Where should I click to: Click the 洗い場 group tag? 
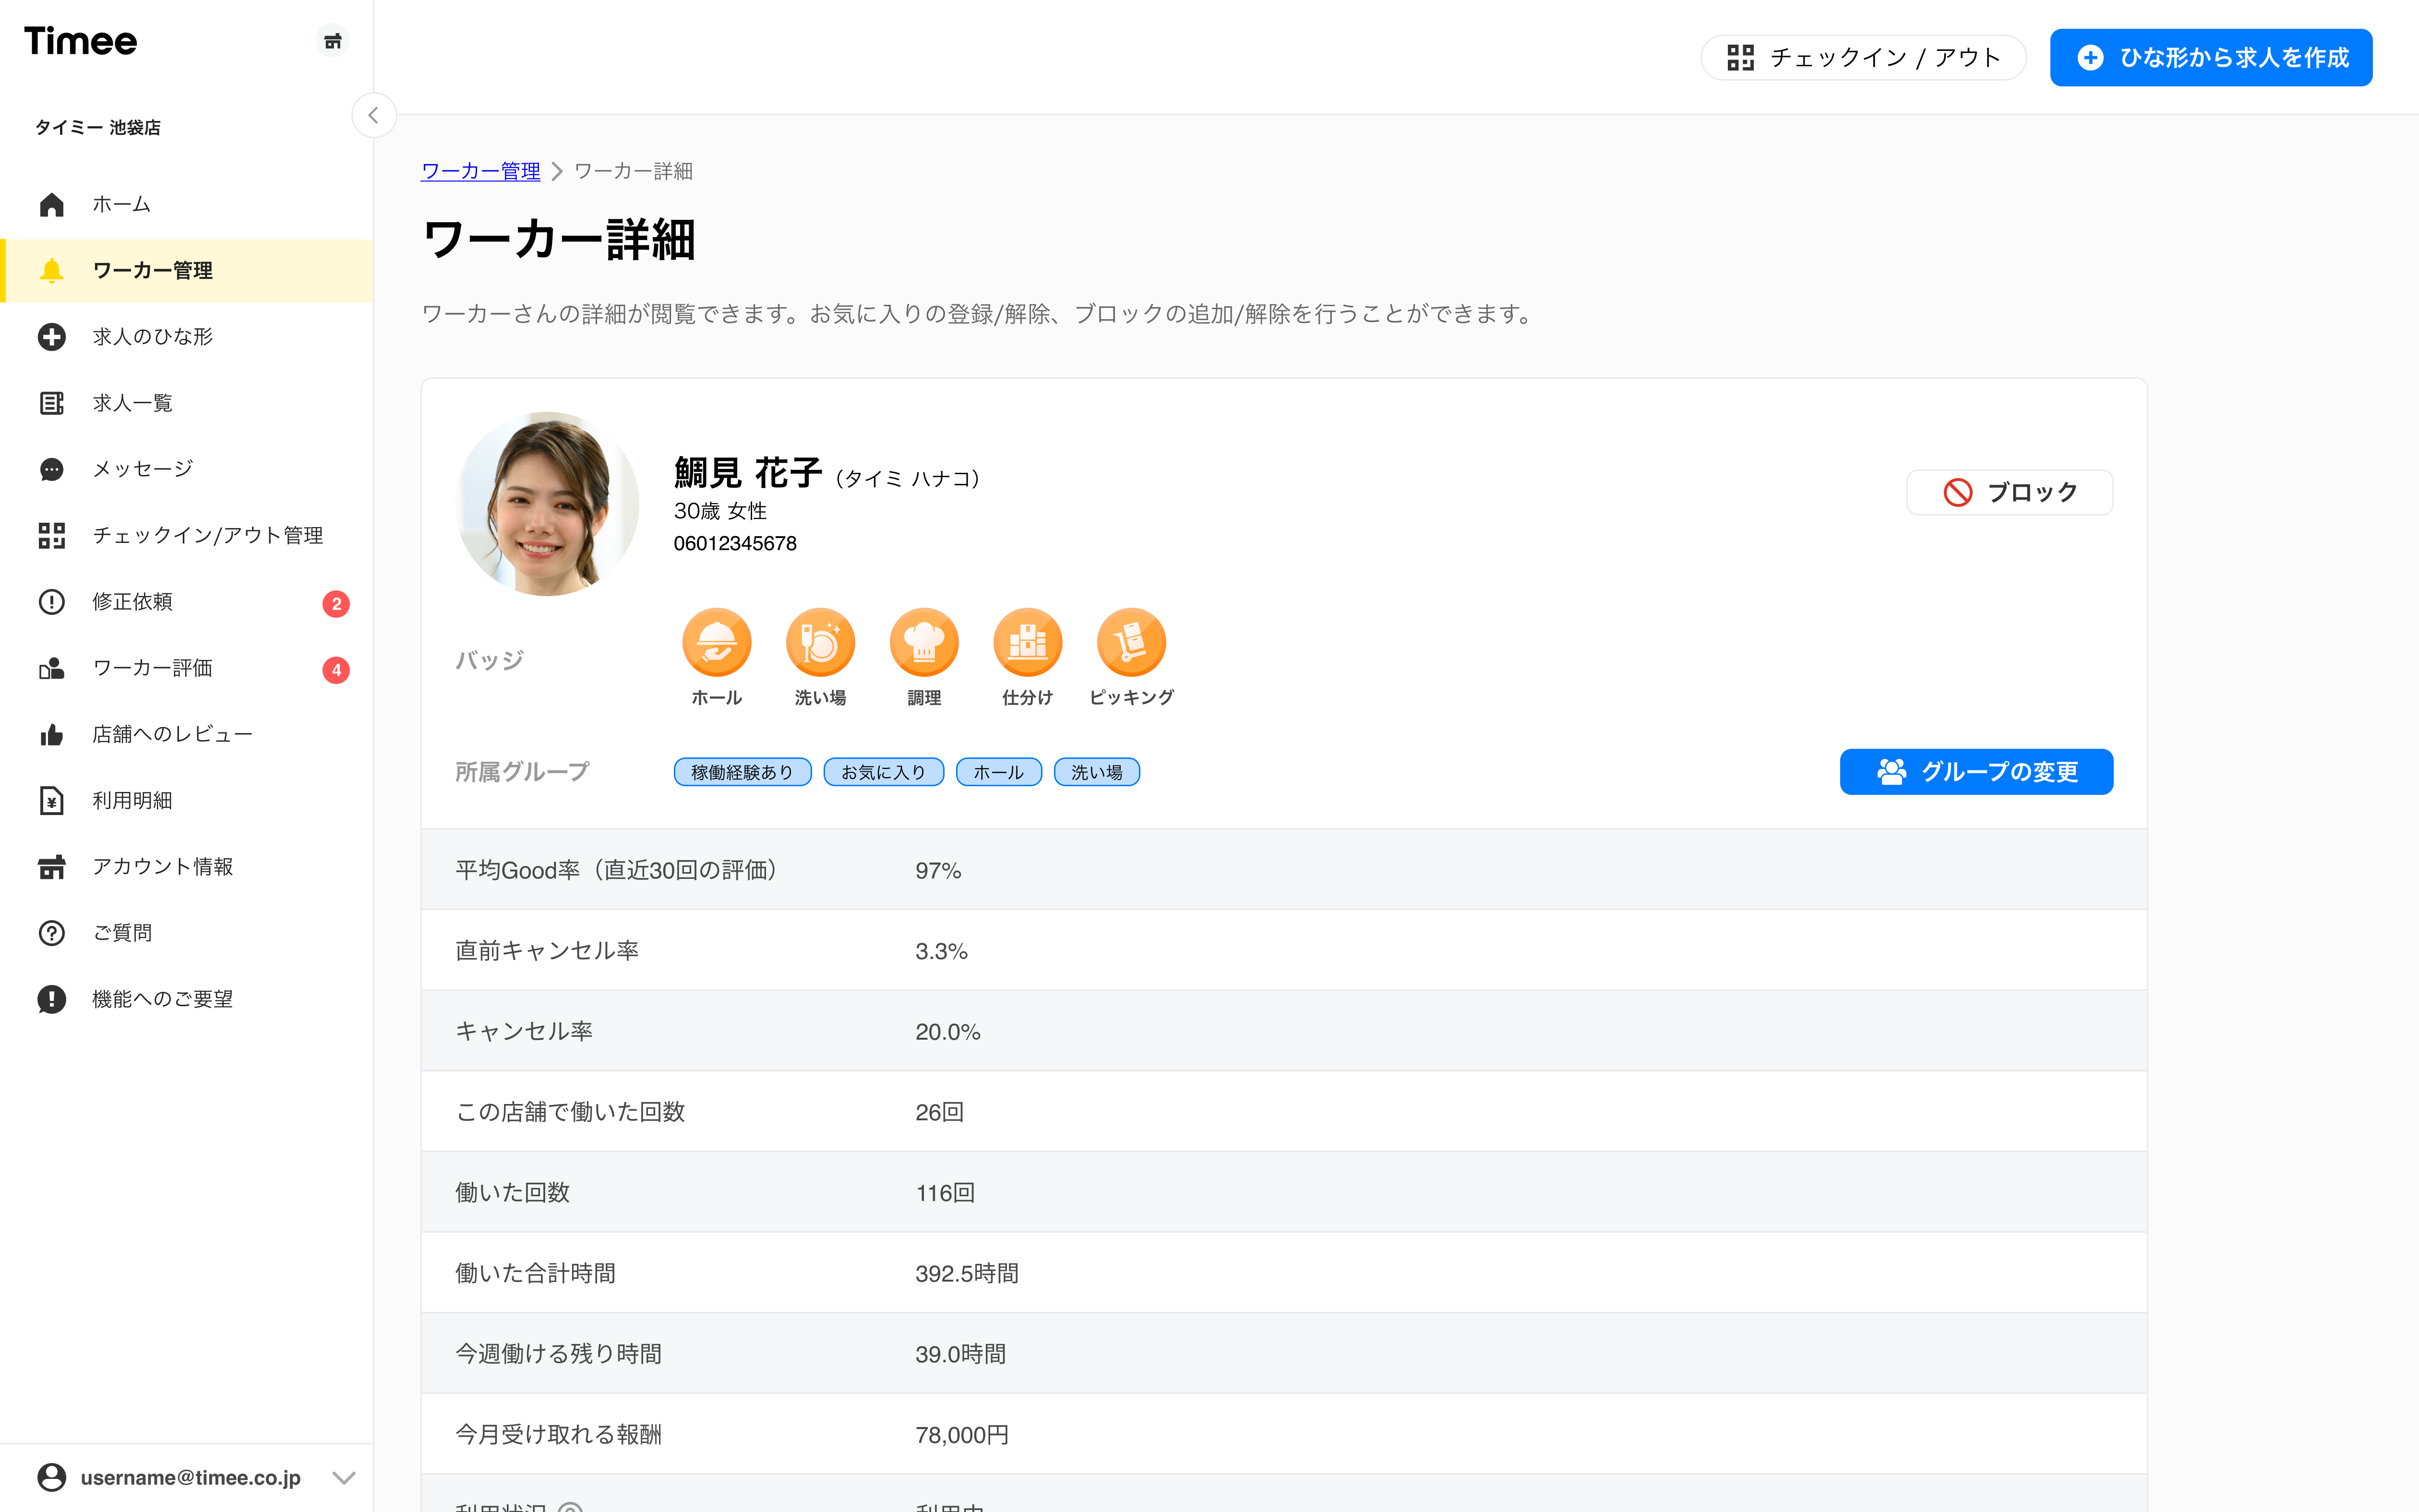[x=1097, y=772]
